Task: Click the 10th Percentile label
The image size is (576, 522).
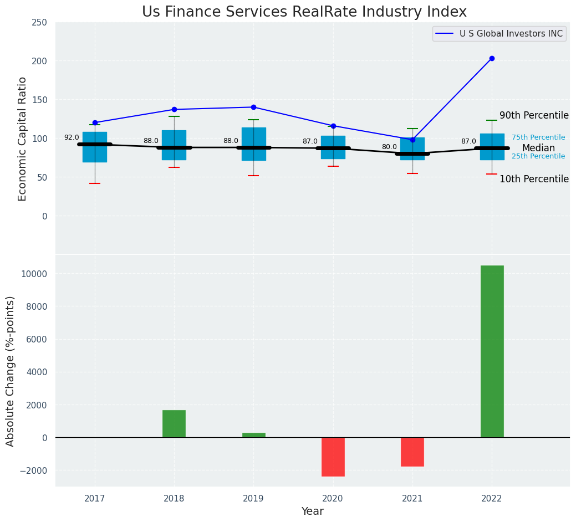Action: (x=534, y=179)
